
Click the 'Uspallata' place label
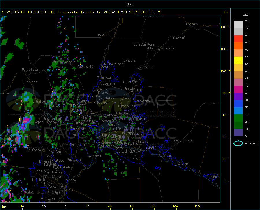coord(30,70)
